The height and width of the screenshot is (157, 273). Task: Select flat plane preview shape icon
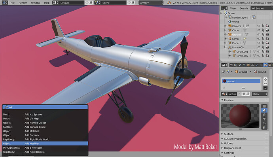coord(264,106)
